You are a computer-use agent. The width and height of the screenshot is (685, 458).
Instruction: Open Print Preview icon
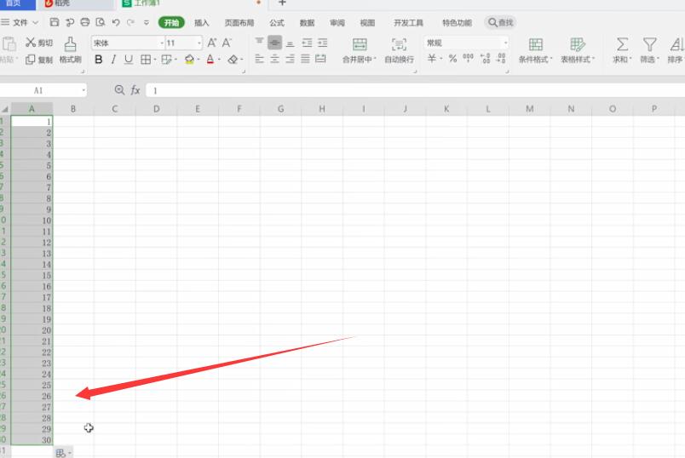click(x=101, y=22)
